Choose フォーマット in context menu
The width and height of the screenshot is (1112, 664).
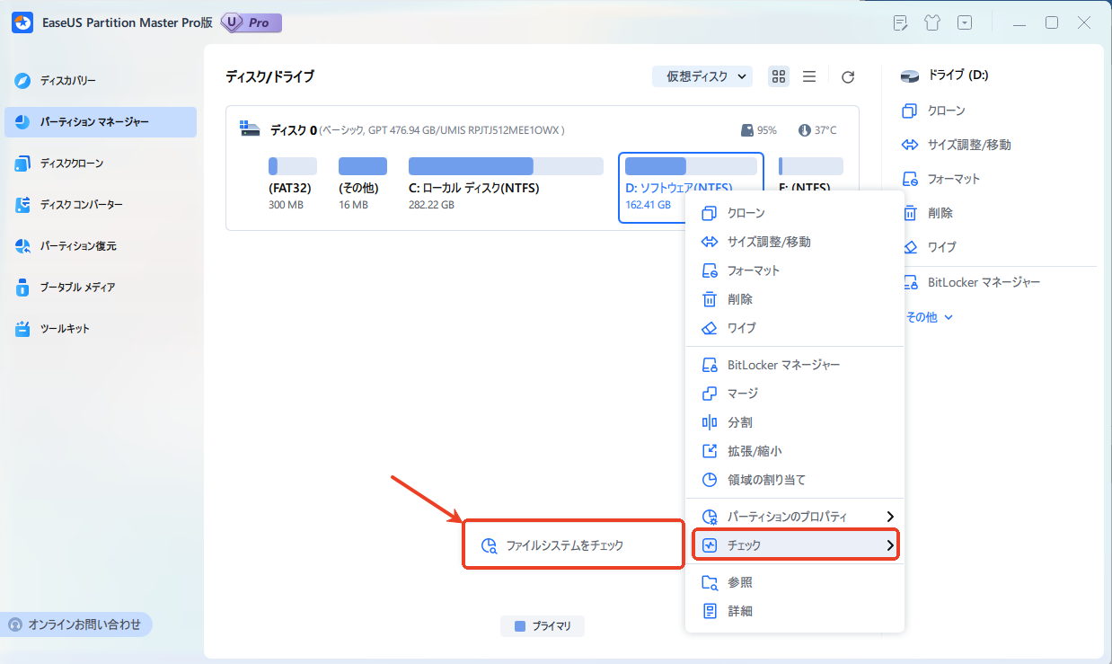point(795,270)
